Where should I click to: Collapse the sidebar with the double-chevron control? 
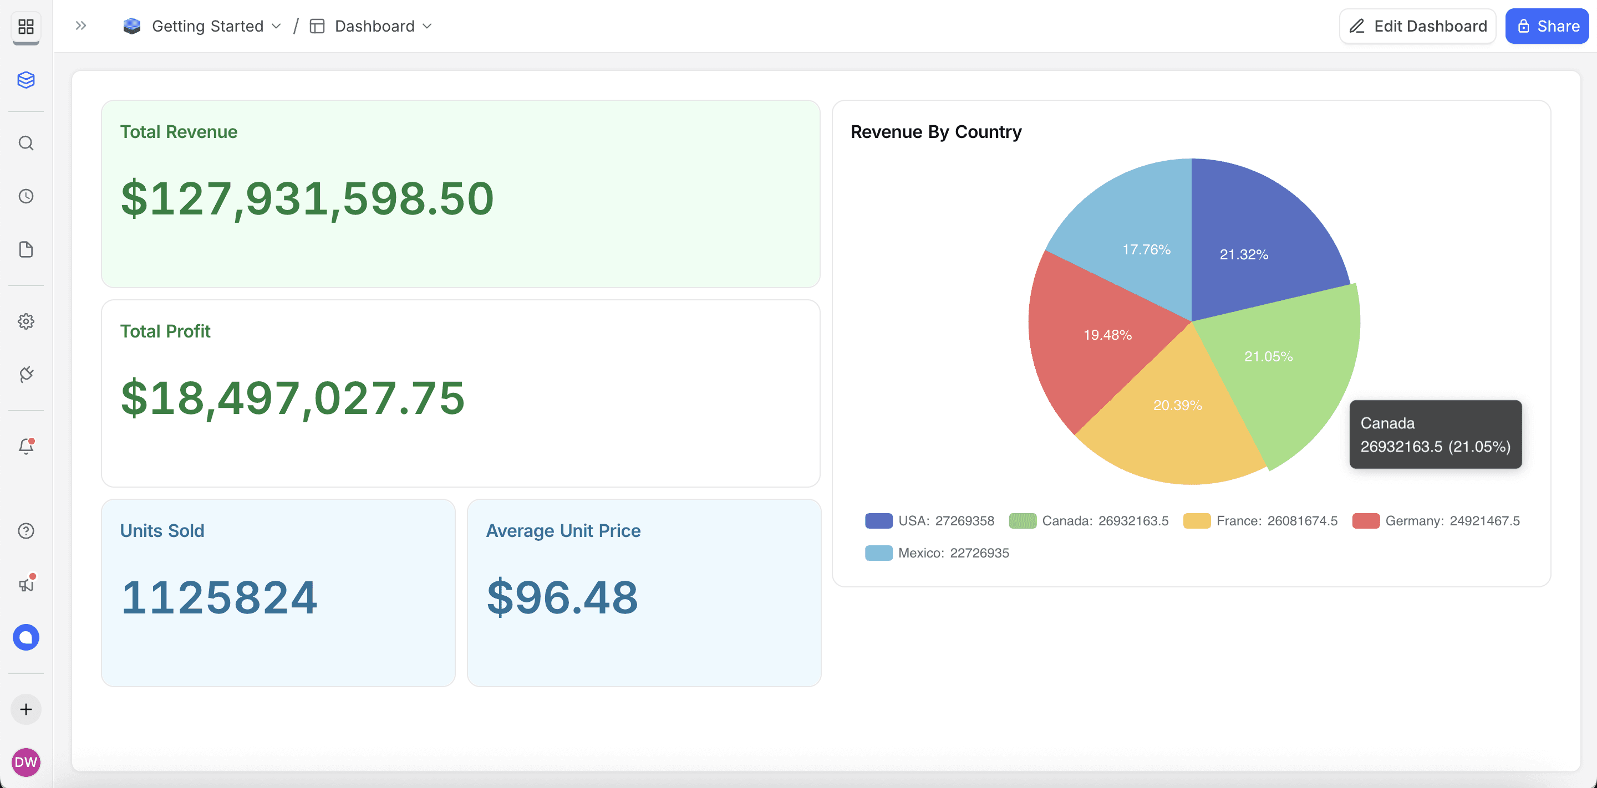pyautogui.click(x=80, y=25)
